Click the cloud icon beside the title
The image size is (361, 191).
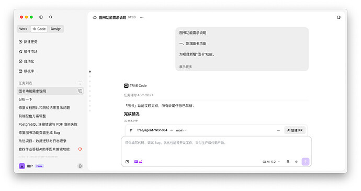point(95,17)
